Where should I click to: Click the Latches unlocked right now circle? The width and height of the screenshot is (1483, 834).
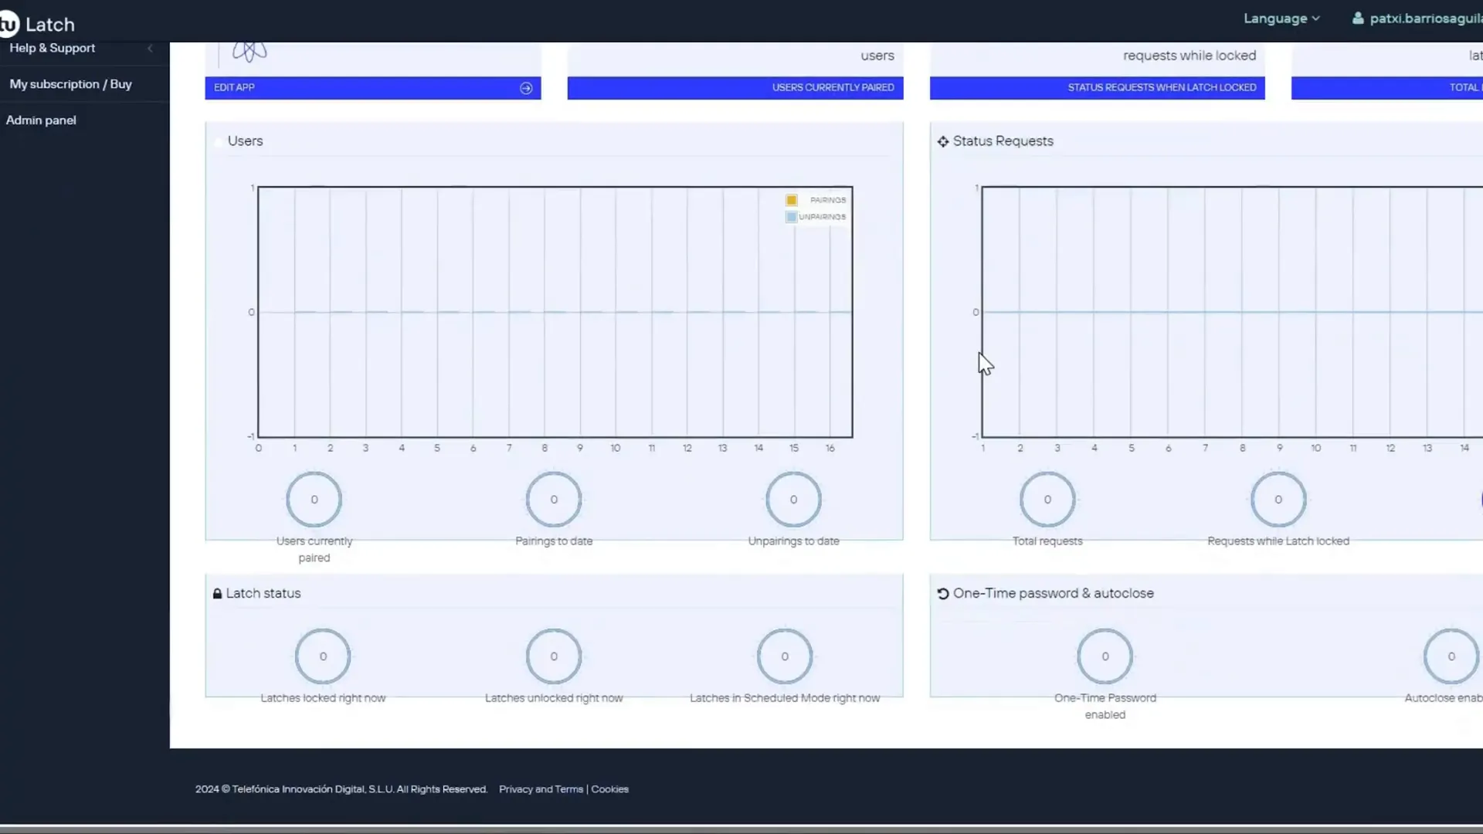(x=554, y=656)
